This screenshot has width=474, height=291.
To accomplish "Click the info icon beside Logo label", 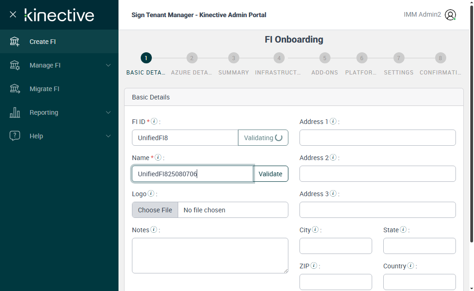I will [x=150, y=193].
